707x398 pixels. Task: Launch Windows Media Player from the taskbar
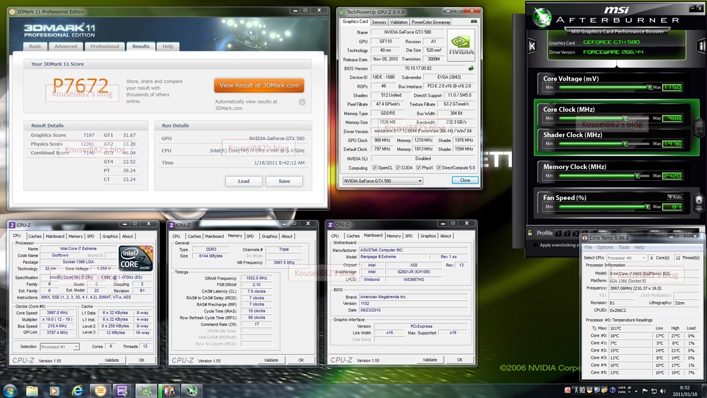click(54, 391)
